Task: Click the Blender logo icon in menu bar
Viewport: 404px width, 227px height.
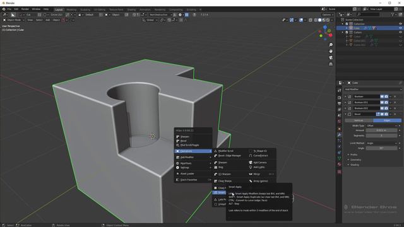Action: [4, 9]
